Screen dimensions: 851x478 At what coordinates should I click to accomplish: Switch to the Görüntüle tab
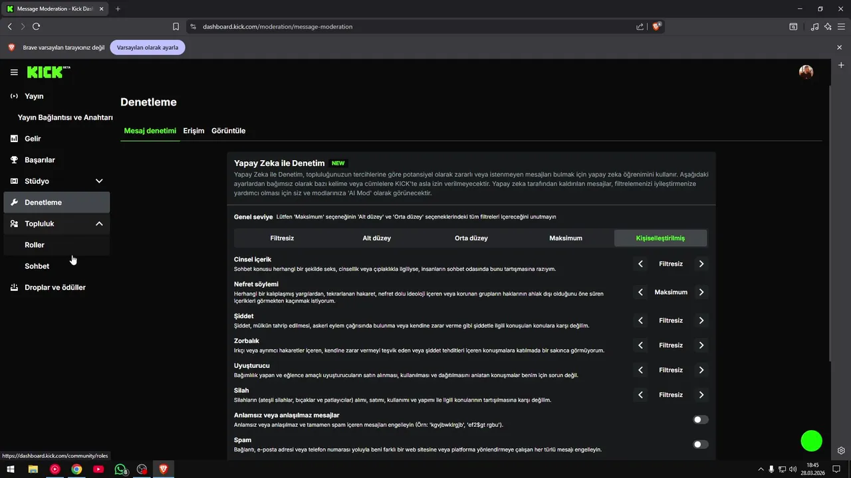pos(228,131)
